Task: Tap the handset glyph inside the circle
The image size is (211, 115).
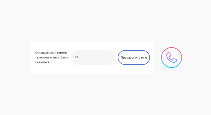Action: 171,58
